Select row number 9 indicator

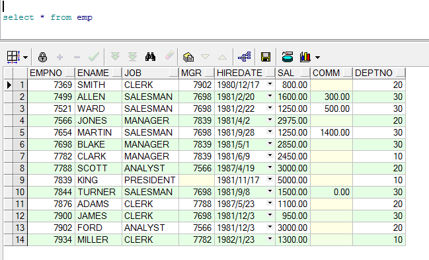(20, 180)
